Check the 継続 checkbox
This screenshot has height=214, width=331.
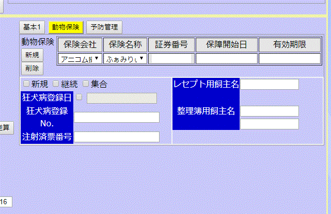[56, 84]
